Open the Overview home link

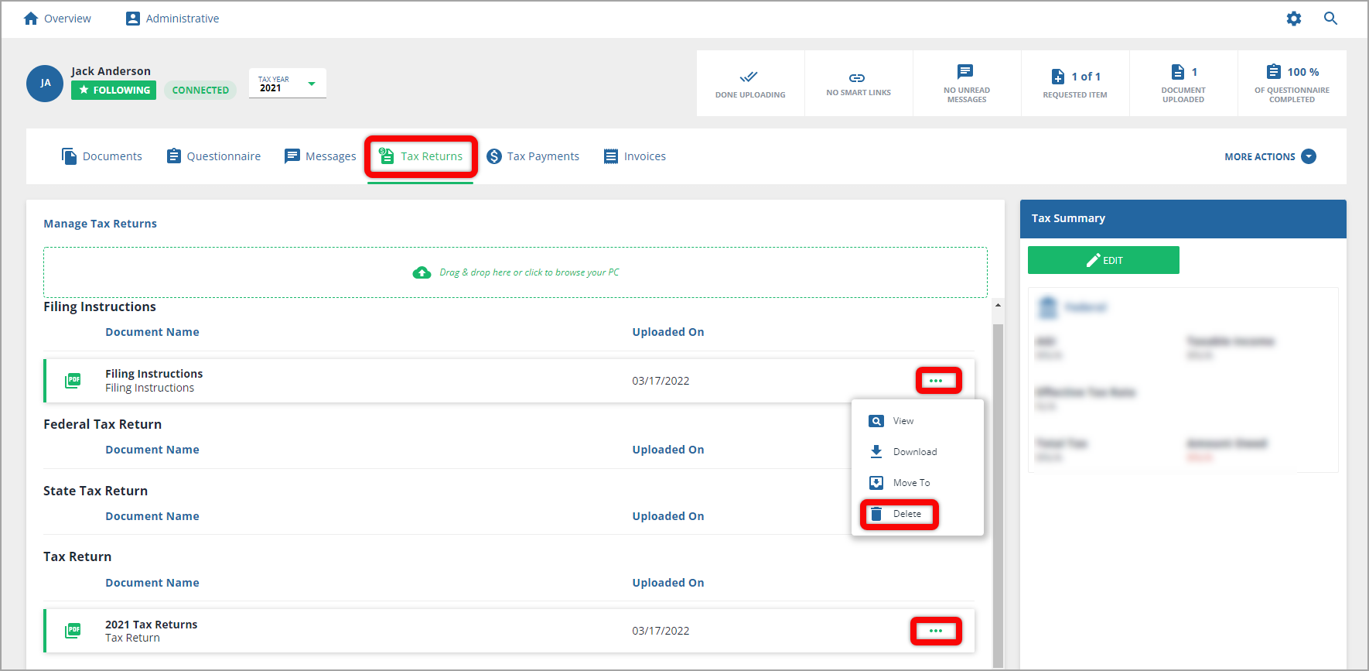point(57,19)
